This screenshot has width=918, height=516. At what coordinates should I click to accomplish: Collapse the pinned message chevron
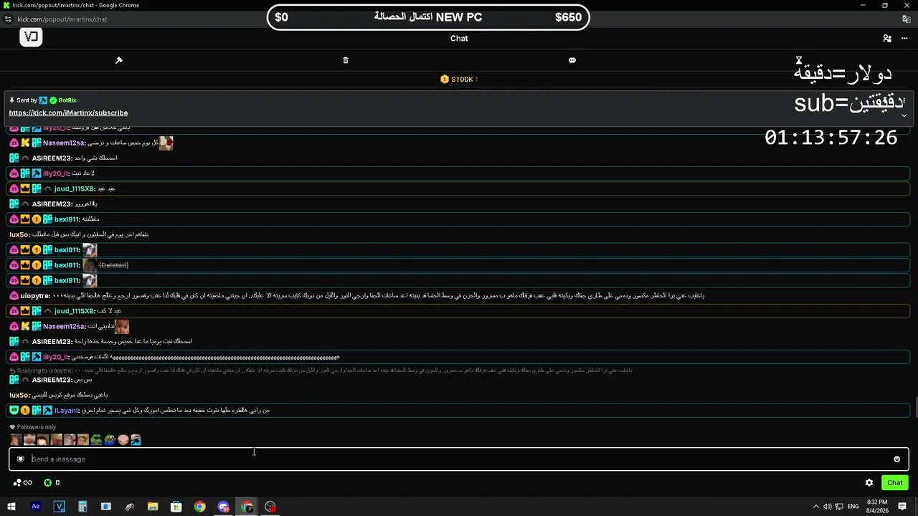click(904, 115)
